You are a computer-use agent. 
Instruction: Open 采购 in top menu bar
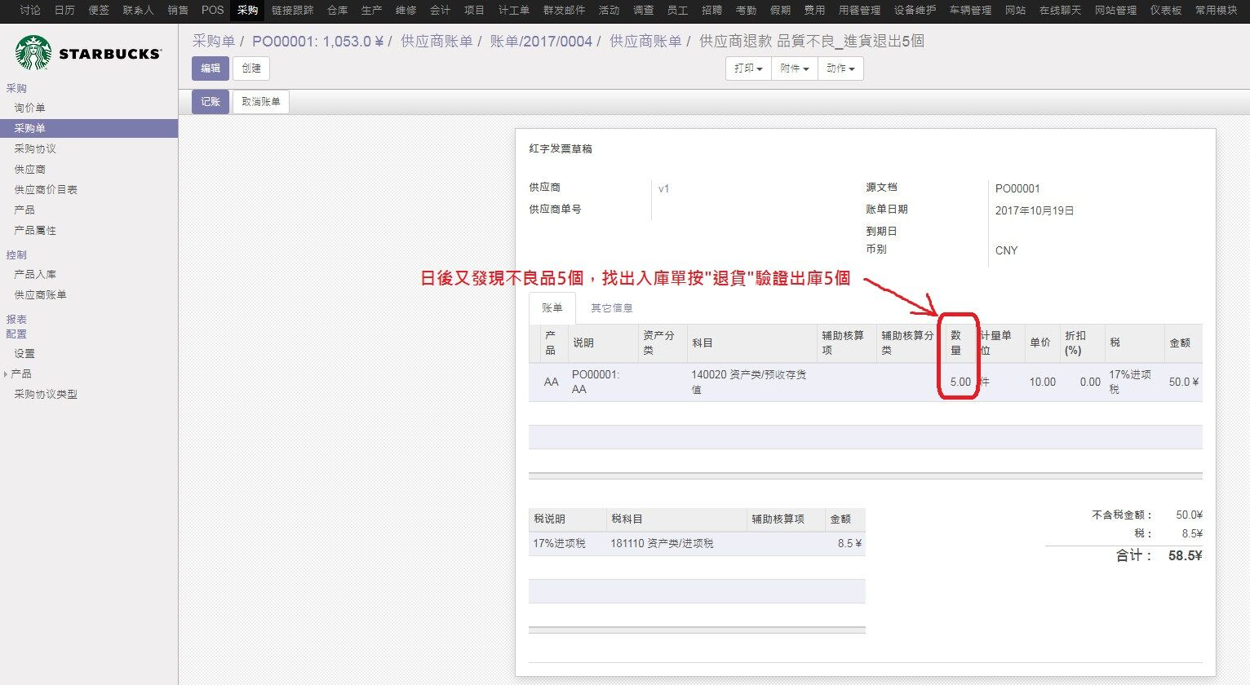click(x=247, y=10)
